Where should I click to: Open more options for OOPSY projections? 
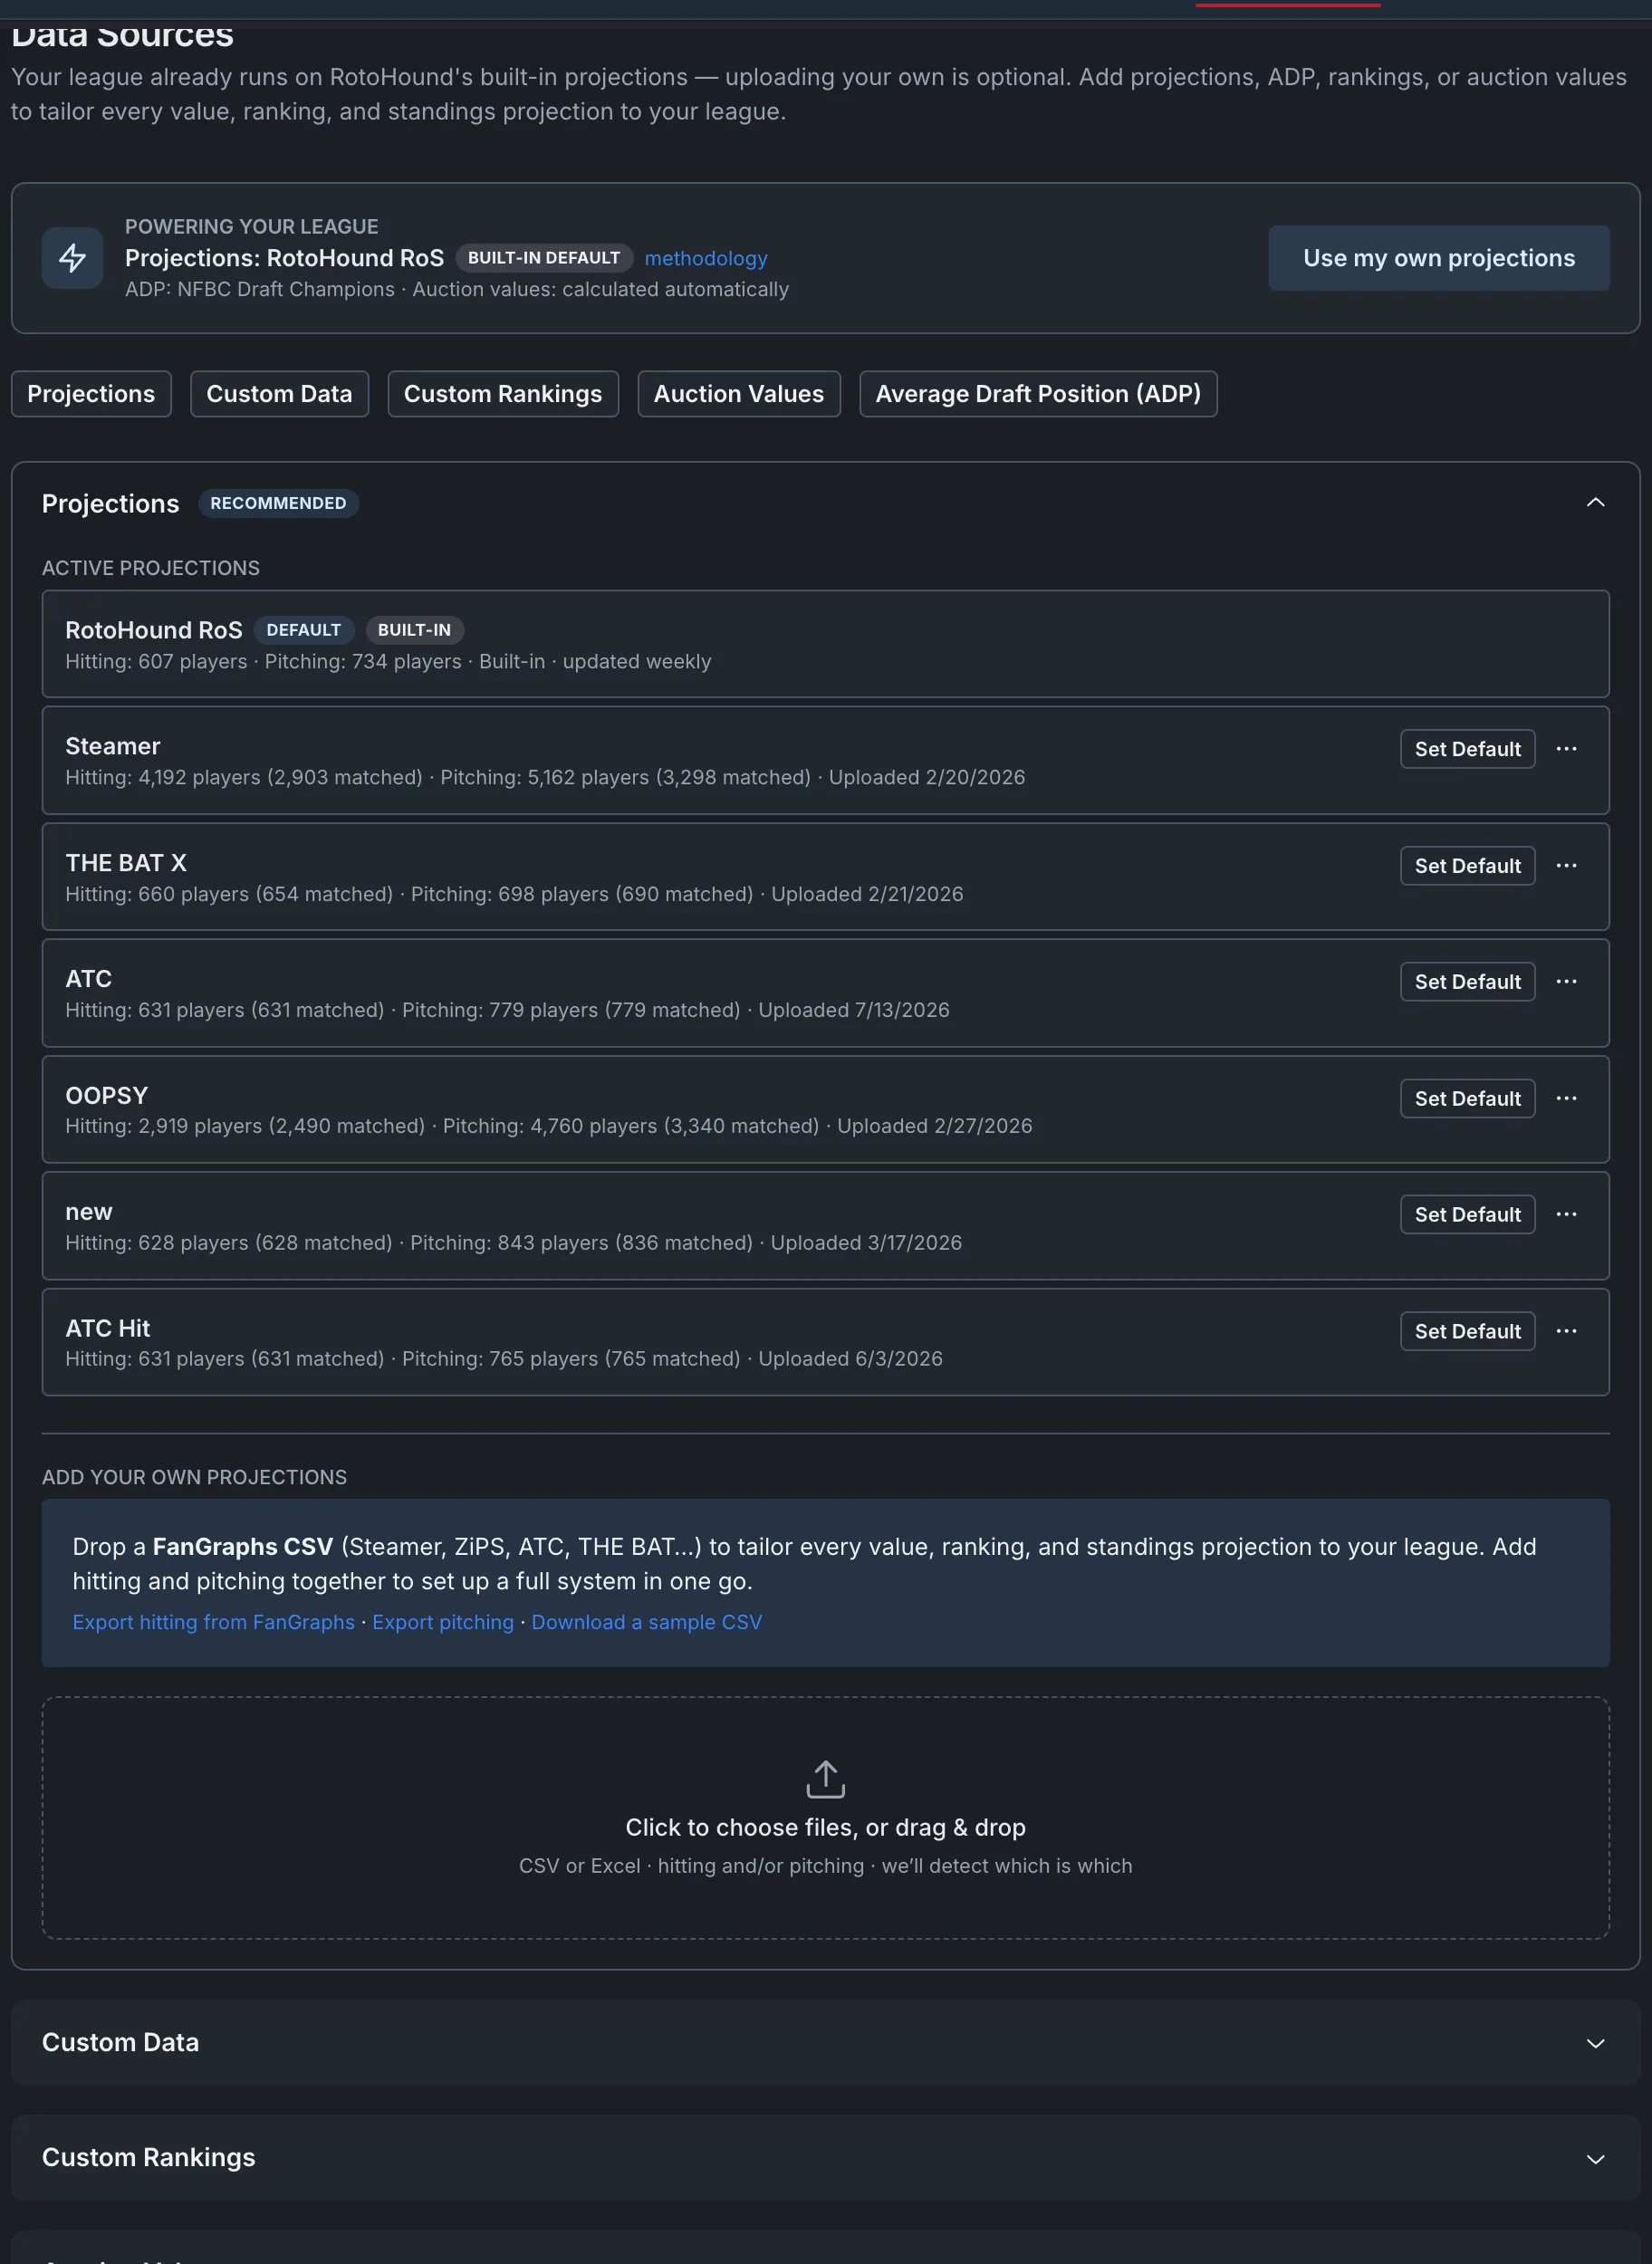[1566, 1098]
